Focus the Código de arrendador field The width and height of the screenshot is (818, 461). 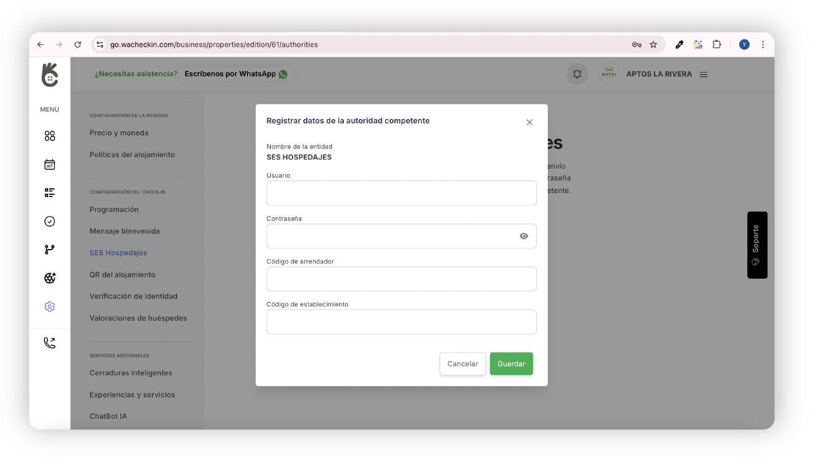point(402,279)
